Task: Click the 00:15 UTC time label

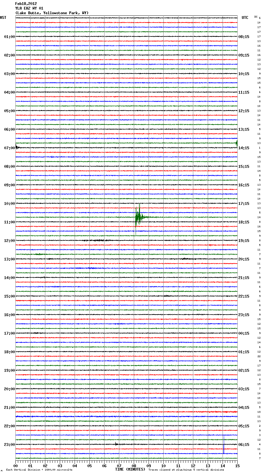Action: pyautogui.click(x=244, y=333)
